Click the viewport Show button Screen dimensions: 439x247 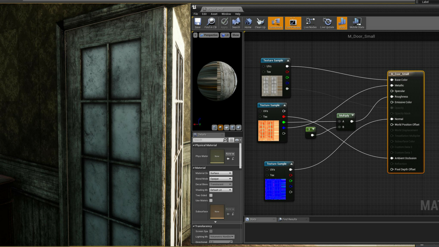click(235, 35)
